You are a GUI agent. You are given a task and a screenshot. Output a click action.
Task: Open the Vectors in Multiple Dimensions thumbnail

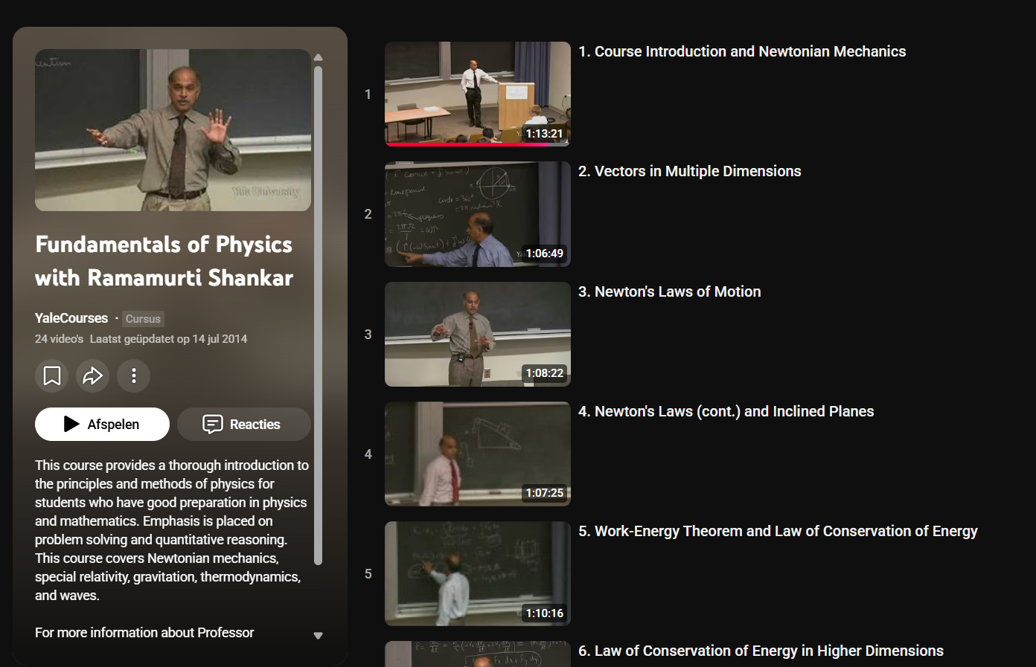click(477, 214)
